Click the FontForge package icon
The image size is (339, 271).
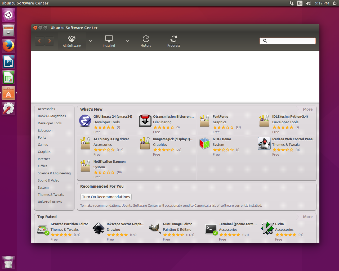[204, 121]
